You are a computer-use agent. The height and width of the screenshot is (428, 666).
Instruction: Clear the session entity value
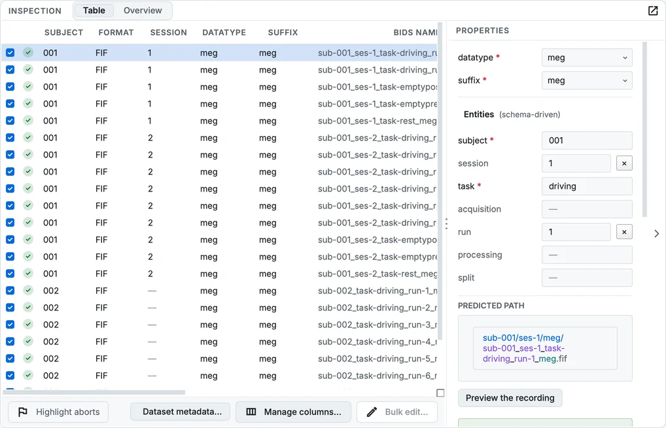point(624,163)
